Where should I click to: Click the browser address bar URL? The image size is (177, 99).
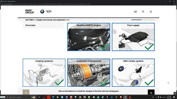pos(47,4)
